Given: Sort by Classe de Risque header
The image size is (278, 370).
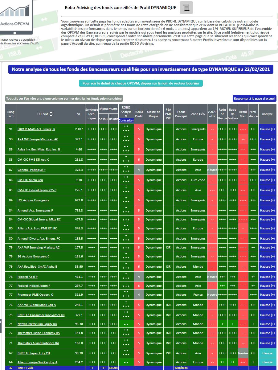Looking at the screenshot, I should point(153,114).
